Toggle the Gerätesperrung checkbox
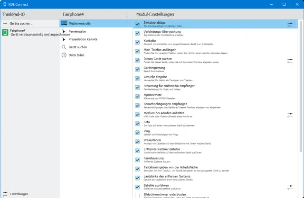Viewport: 304px width, 198px height. coord(137,70)
